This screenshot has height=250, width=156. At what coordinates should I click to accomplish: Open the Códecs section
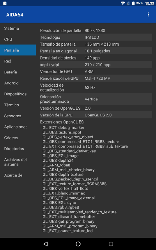pyautogui.click(x=18, y=137)
